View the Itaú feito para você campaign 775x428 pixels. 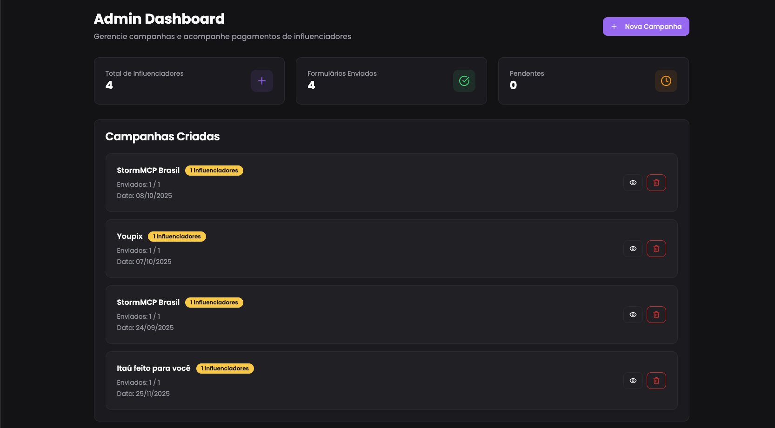tap(633, 381)
